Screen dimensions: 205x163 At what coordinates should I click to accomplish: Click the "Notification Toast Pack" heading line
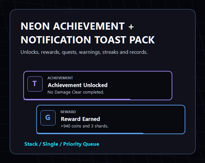point(88,40)
